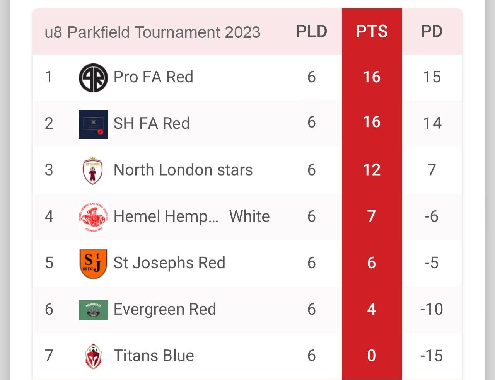Open St Josephs Red team name
The width and height of the screenshot is (495, 380).
pos(169,263)
